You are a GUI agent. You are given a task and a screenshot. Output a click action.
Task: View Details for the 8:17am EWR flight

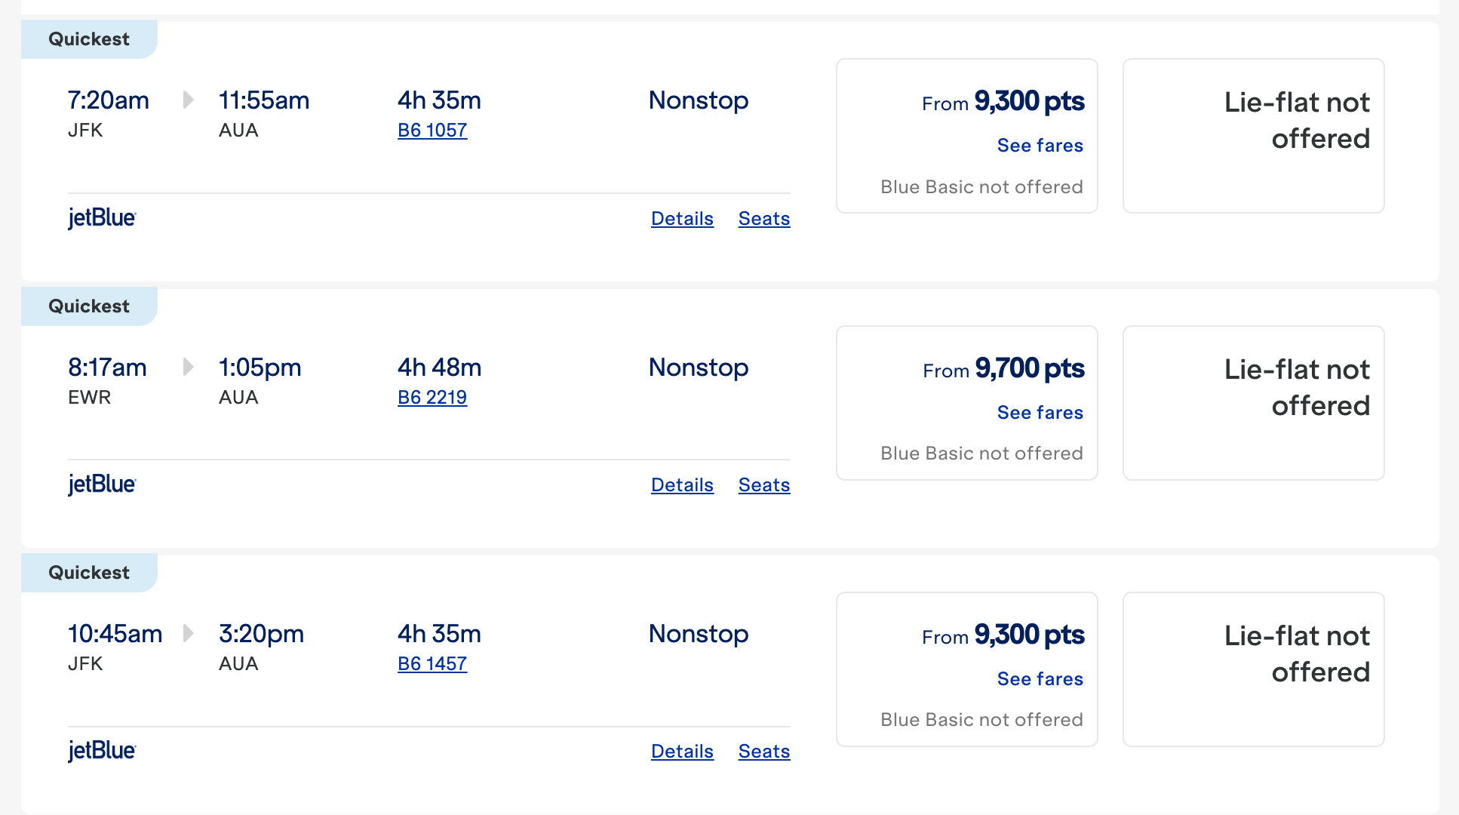[682, 485]
